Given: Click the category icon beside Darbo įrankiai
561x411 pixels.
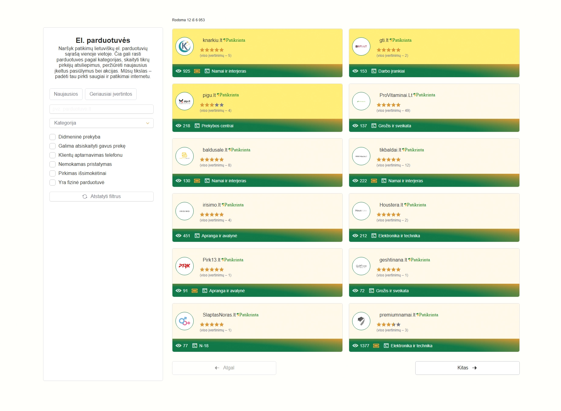Looking at the screenshot, I should 374,71.
